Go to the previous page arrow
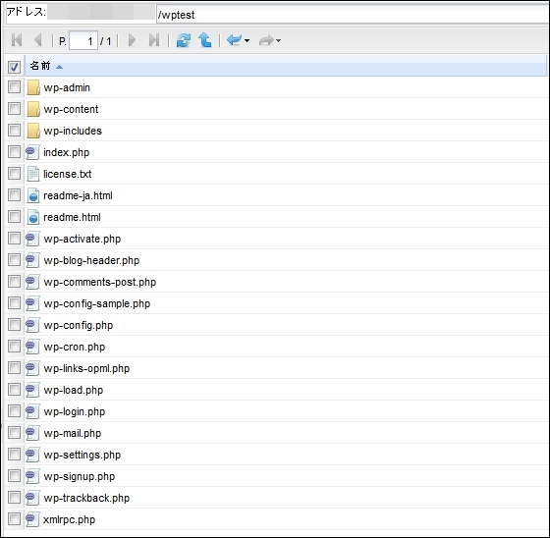Viewport: 550px width, 538px height. pyautogui.click(x=38, y=40)
